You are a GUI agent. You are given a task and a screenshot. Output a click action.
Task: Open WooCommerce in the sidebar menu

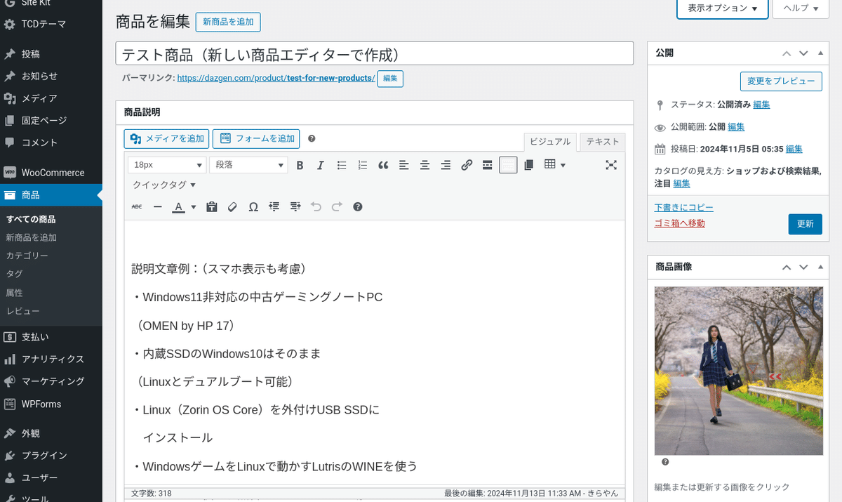click(x=51, y=173)
